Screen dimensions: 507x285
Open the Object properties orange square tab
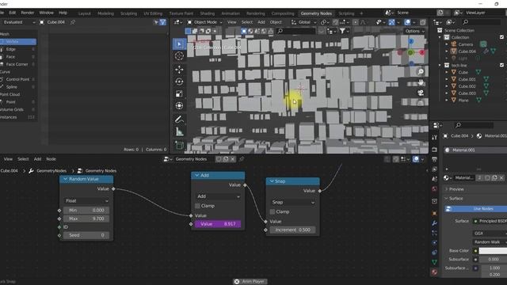(434, 213)
